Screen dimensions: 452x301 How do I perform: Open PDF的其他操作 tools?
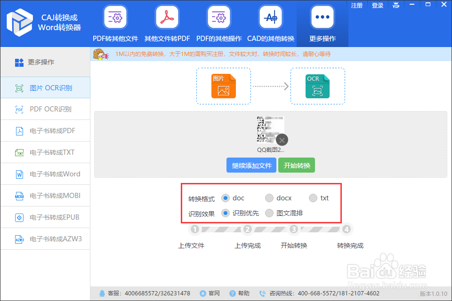tap(218, 23)
